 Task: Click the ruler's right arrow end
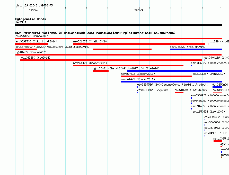coord(221,8)
